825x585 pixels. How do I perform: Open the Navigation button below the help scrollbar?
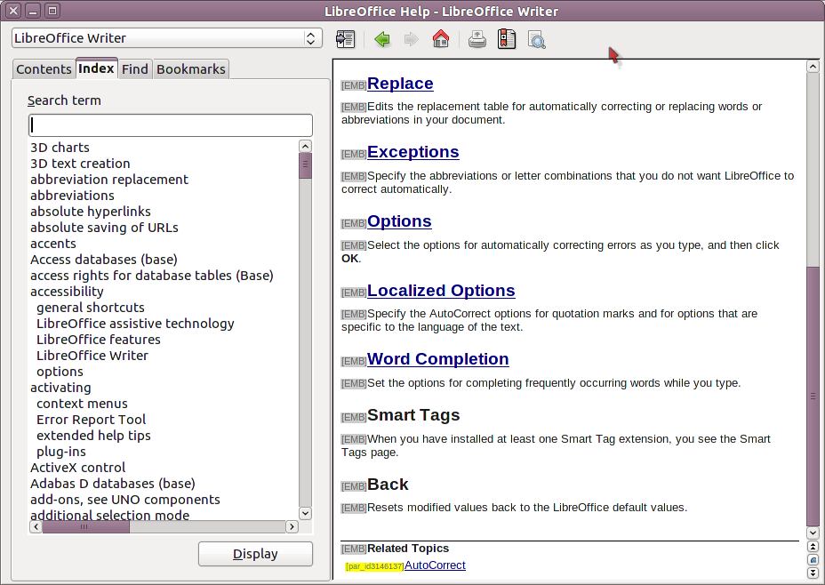coord(813,560)
